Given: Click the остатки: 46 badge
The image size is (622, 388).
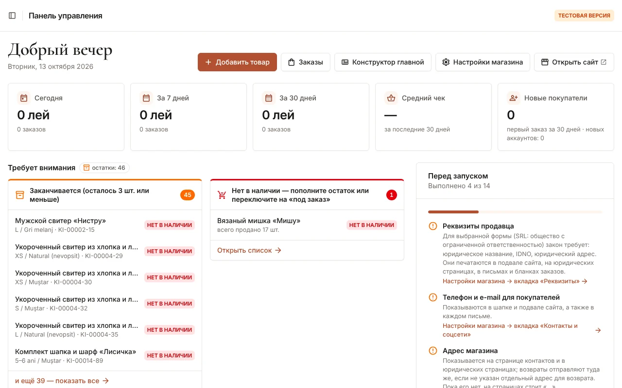Looking at the screenshot, I should pos(104,168).
